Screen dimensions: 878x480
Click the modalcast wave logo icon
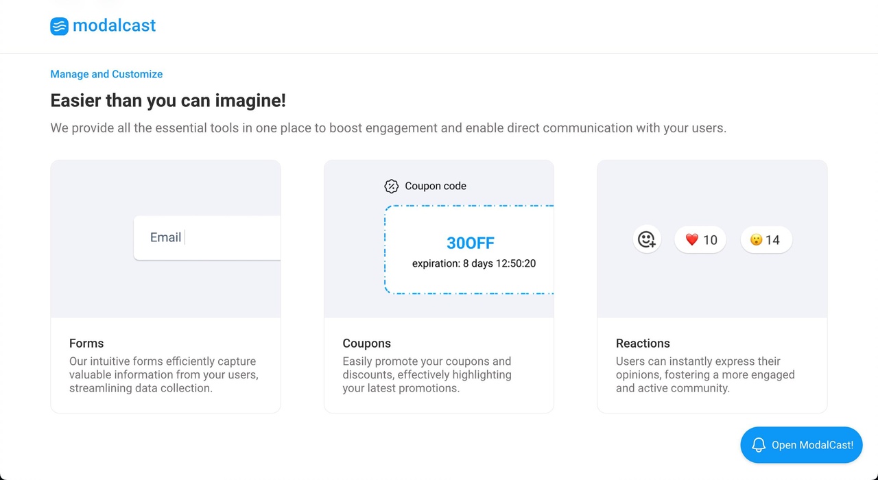tap(59, 26)
